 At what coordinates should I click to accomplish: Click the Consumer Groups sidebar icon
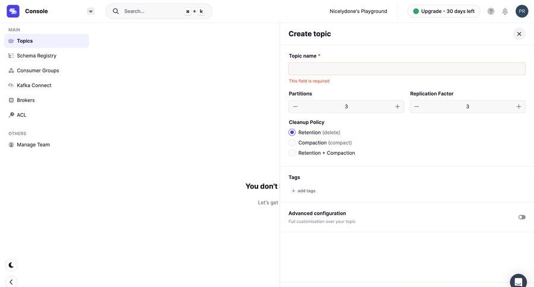coord(11,71)
